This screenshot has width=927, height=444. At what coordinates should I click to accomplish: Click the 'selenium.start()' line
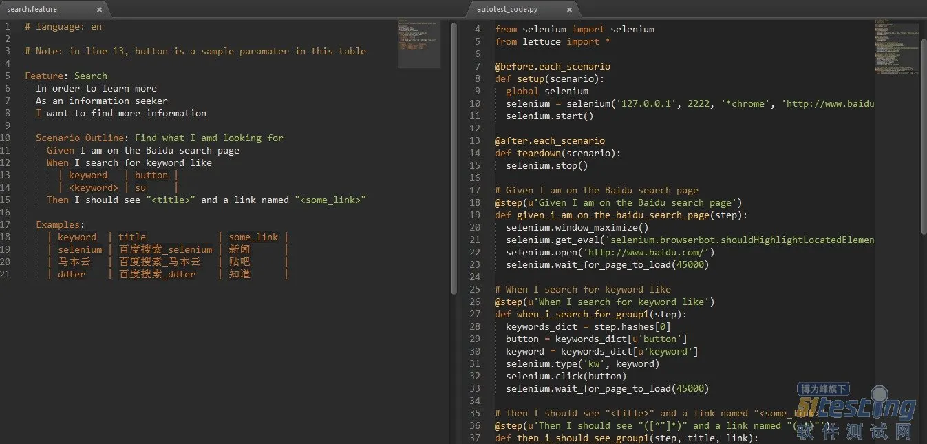(550, 116)
